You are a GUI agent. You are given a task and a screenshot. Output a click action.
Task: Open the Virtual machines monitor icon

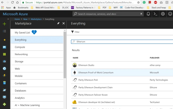coord(5,97)
